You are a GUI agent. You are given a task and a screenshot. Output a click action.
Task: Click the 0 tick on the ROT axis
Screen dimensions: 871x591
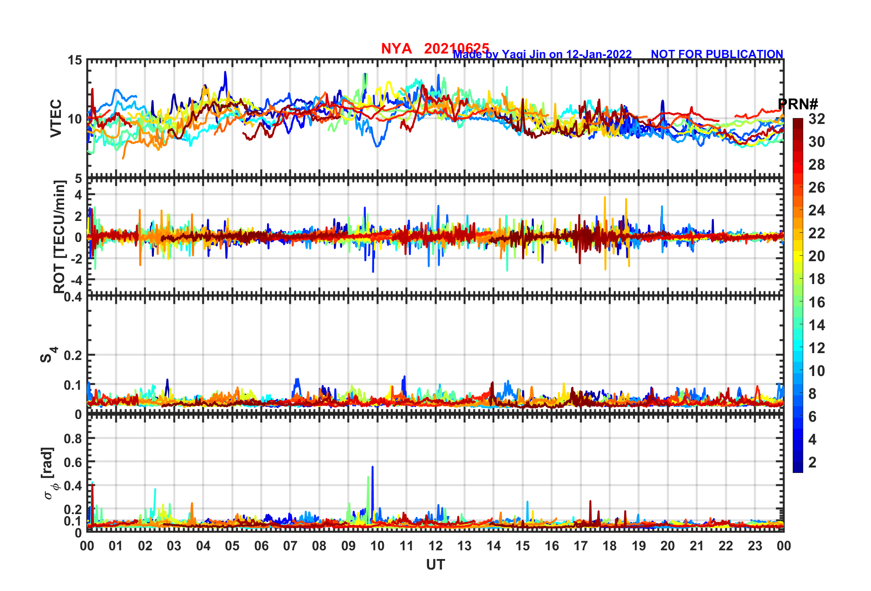(x=78, y=237)
